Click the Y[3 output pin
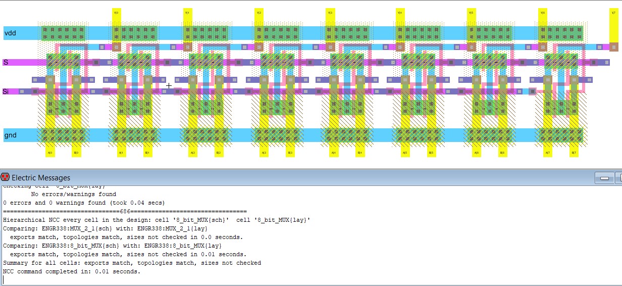 (330, 13)
